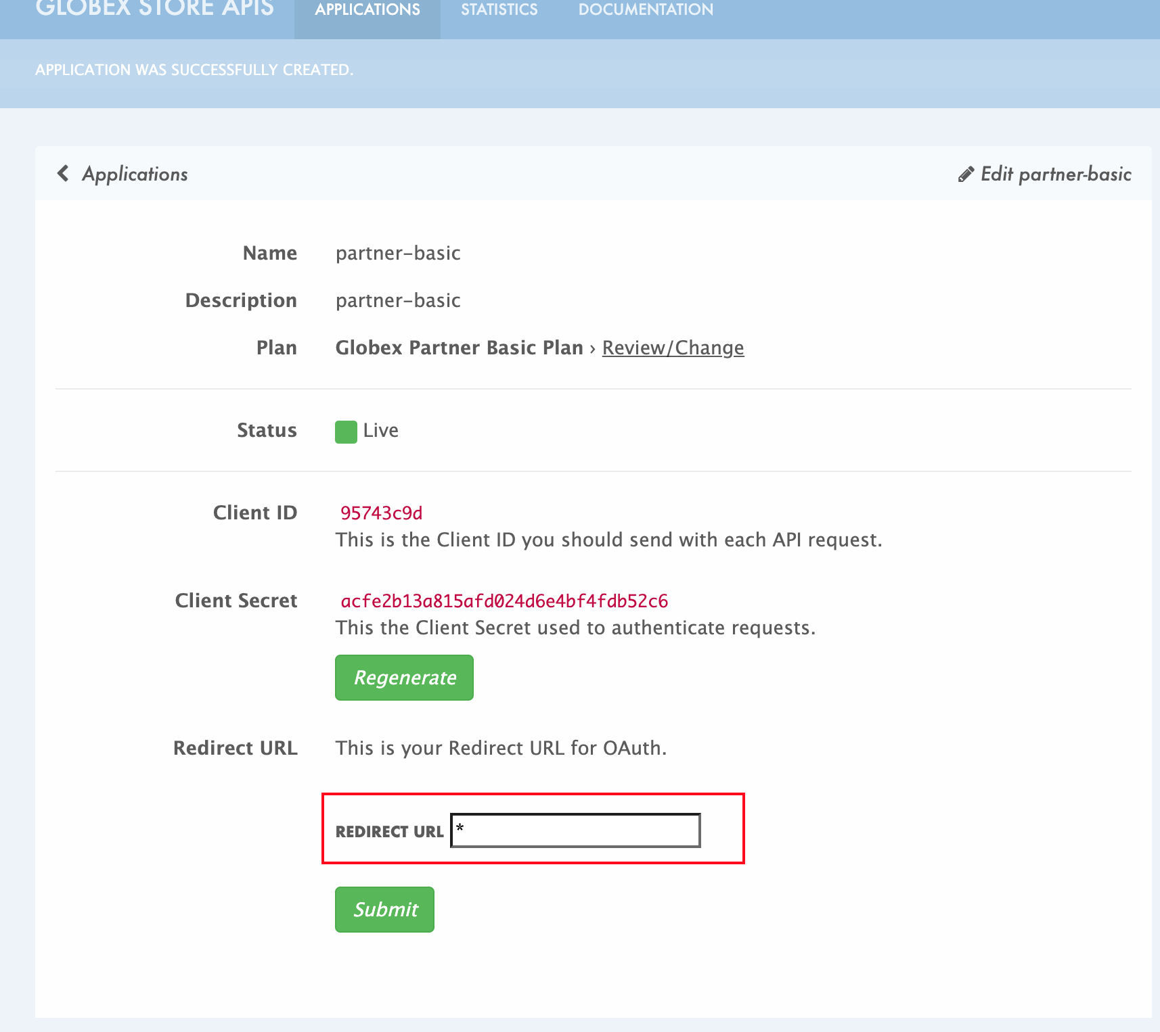Click the Client Secret description sentence
This screenshot has width=1160, height=1032.
576,628
